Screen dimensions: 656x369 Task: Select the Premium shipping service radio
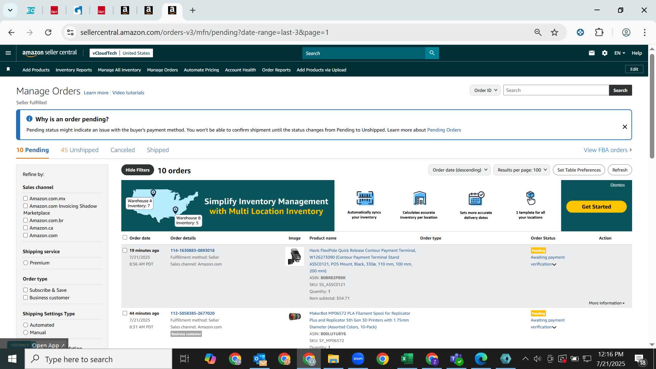coord(26,263)
